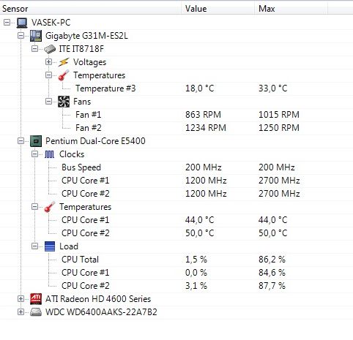
Task: Expand the Voltages node
Action: pos(48,62)
